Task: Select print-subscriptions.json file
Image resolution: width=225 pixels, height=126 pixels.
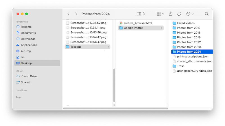Action: tap(192, 57)
